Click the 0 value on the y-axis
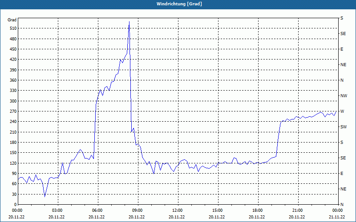Viewport: 356px width, 222px height. pyautogui.click(x=15, y=205)
